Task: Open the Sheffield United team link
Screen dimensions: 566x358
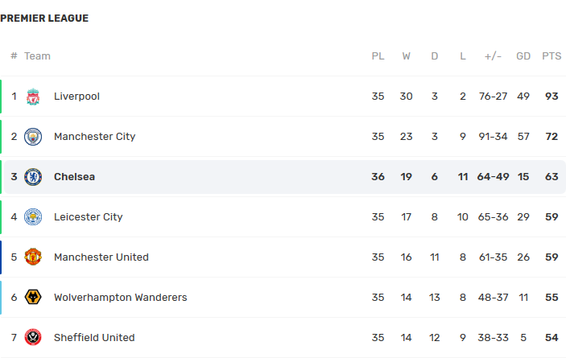Action: pos(94,338)
